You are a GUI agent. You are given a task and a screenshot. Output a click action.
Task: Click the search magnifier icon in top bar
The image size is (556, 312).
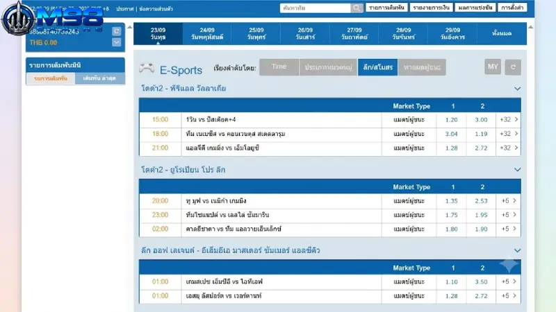tap(357, 8)
